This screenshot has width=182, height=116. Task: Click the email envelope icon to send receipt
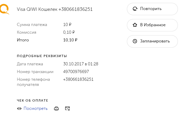point(67,109)
